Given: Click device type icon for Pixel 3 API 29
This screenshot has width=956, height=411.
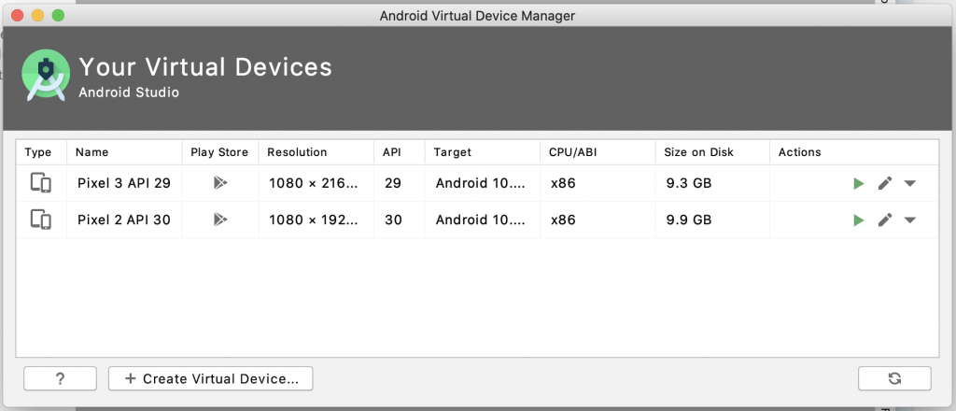Looking at the screenshot, I should [x=41, y=183].
